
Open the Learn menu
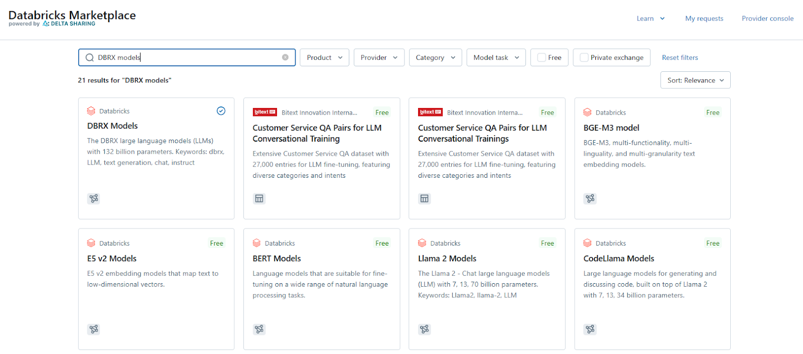(650, 19)
